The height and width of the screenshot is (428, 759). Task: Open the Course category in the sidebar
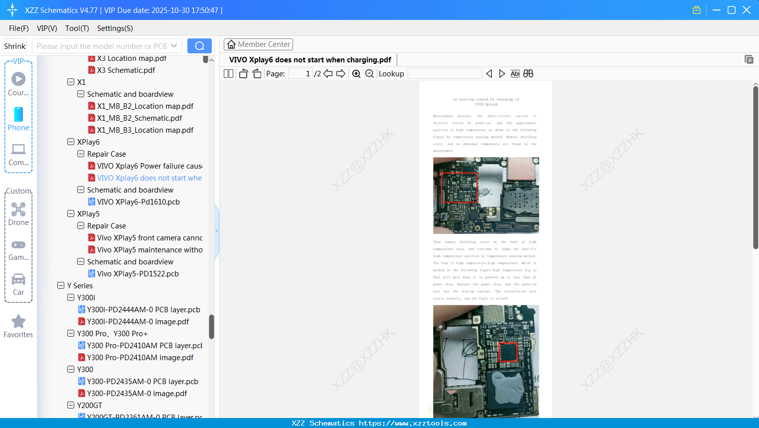(x=18, y=84)
